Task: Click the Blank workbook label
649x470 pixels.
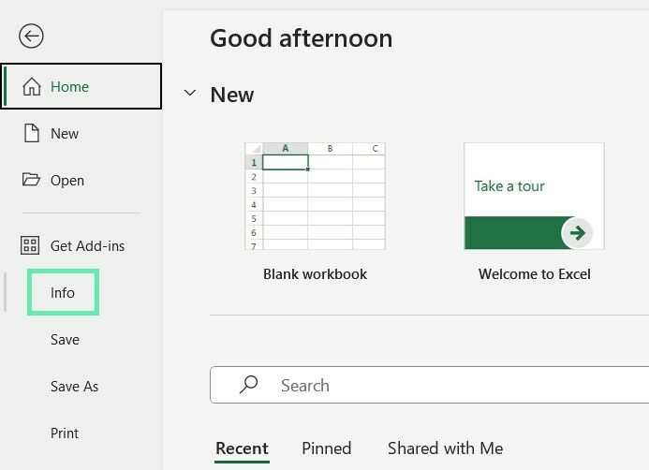Action: (x=315, y=274)
